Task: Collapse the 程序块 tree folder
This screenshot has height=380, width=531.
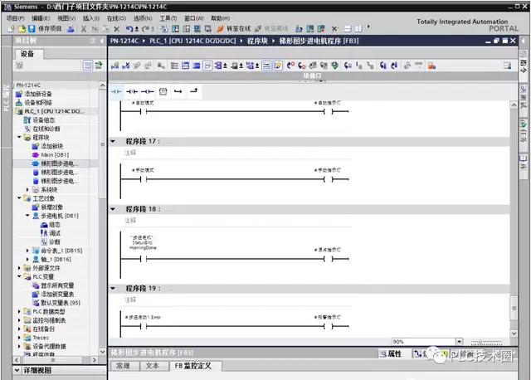Action: (x=19, y=138)
